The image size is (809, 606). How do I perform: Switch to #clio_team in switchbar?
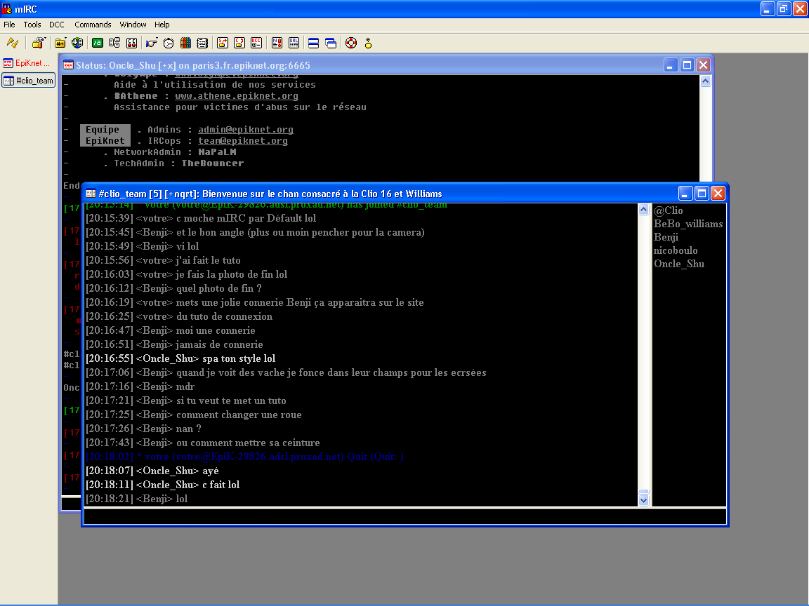tap(28, 81)
